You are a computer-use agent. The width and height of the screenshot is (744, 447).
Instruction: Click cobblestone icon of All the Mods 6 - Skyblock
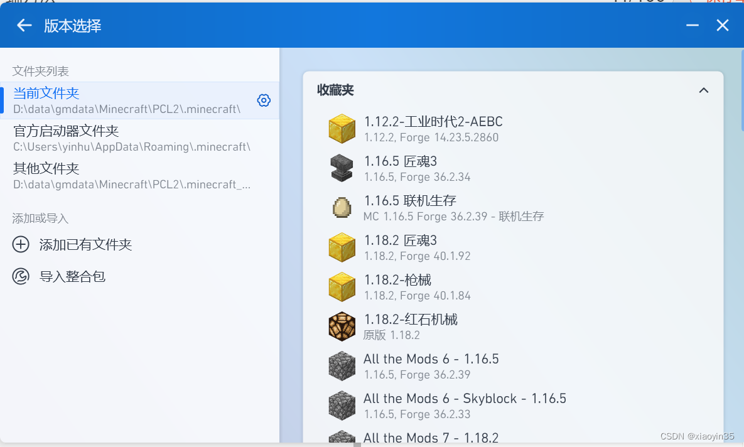click(342, 405)
